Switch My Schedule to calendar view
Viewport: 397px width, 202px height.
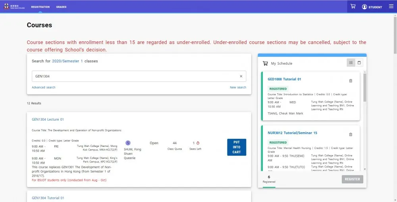pyautogui.click(x=359, y=63)
